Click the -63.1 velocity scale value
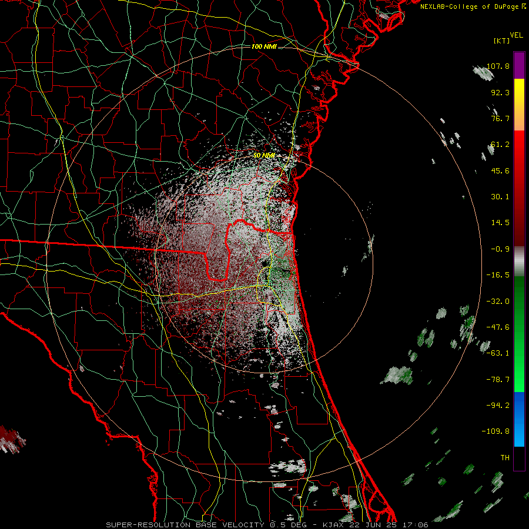This screenshot has width=529, height=529. (498, 353)
